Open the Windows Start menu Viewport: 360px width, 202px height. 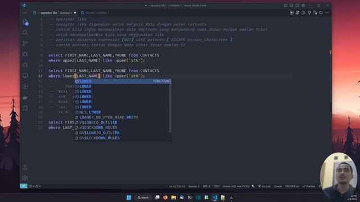point(129,198)
